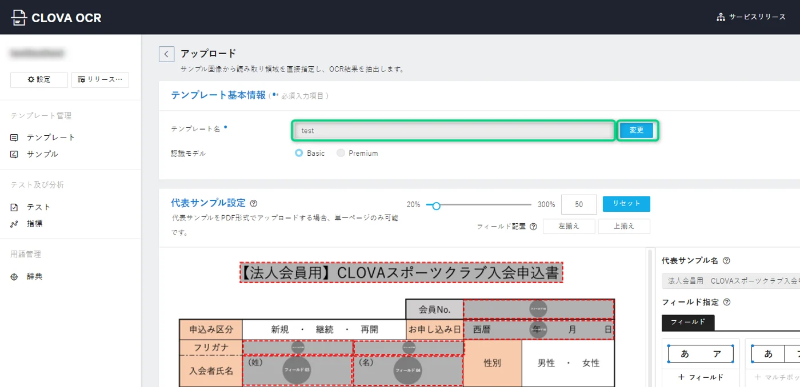This screenshot has height=387, width=800.
Task: Select the Premium recognition model
Action: point(341,153)
